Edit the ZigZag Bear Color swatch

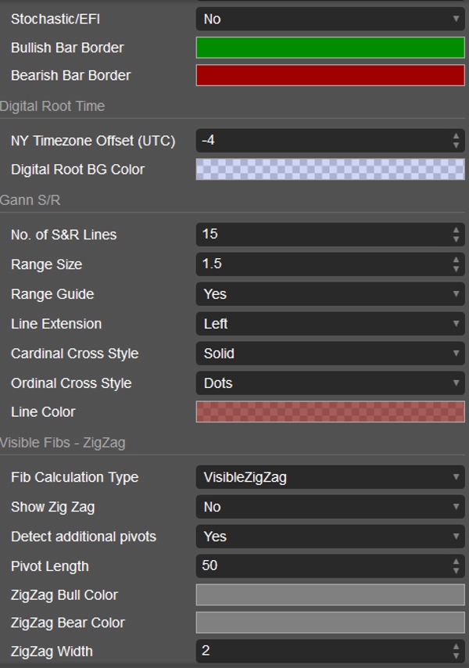[328, 623]
